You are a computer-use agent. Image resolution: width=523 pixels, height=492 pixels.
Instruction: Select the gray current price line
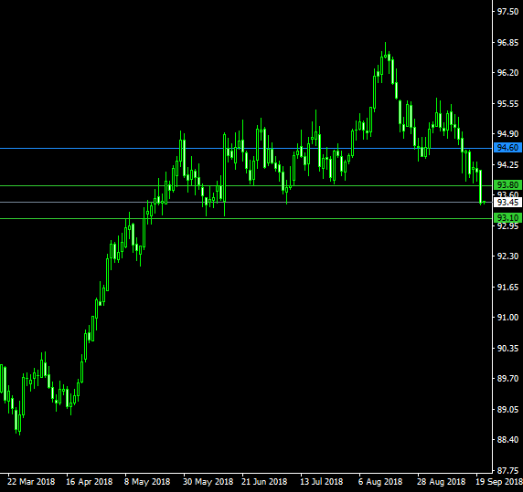[x=246, y=202]
